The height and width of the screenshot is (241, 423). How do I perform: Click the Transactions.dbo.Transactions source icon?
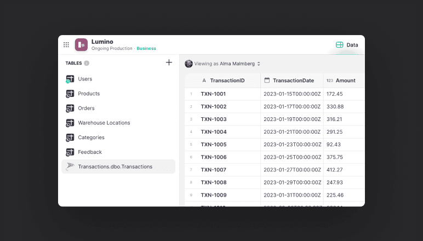[x=70, y=167]
